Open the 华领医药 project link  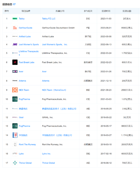(23, 135)
